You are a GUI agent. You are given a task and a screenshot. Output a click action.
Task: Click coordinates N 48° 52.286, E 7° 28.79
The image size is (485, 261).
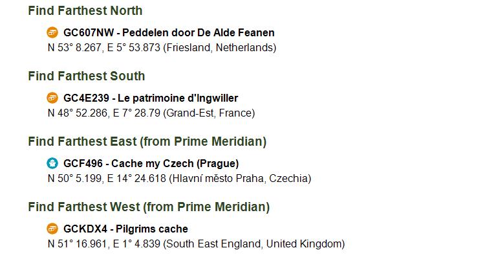point(104,113)
